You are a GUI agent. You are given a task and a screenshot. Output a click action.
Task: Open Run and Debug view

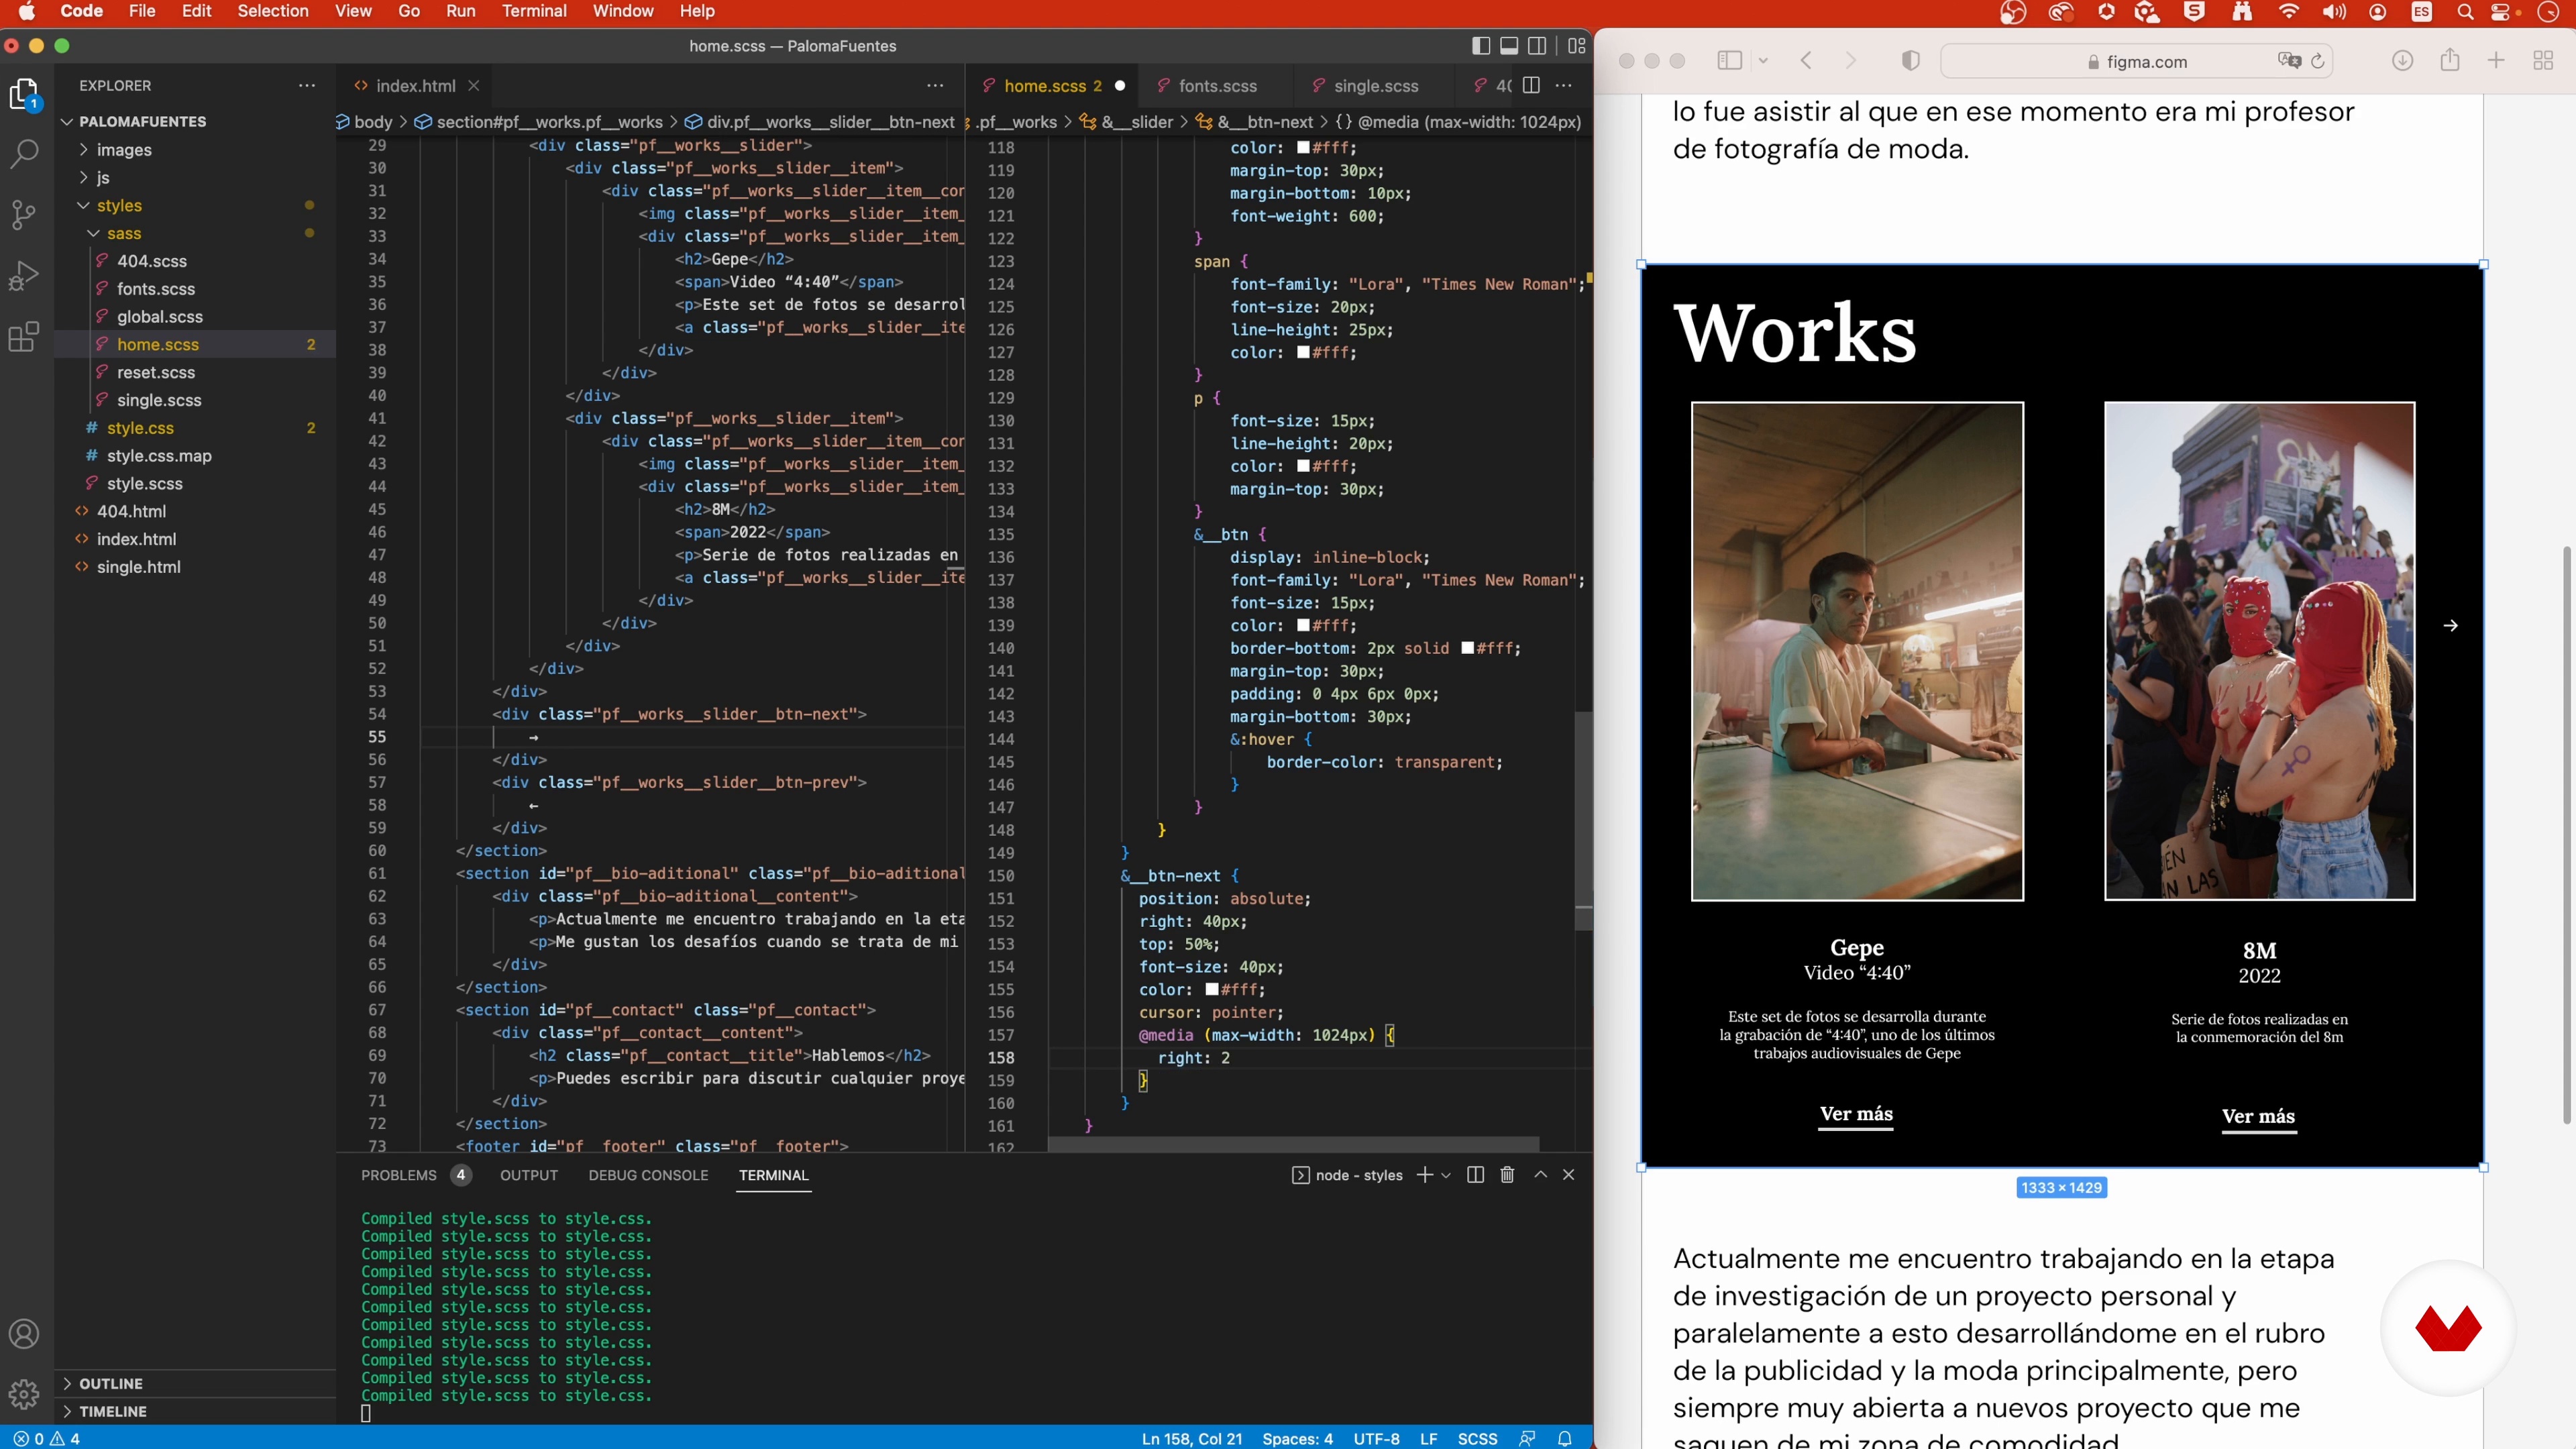click(x=24, y=275)
